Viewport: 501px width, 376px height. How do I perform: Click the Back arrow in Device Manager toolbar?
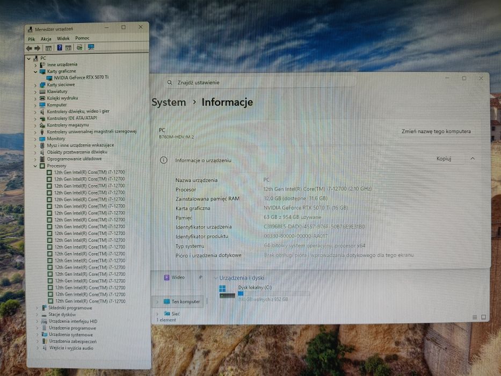29,48
